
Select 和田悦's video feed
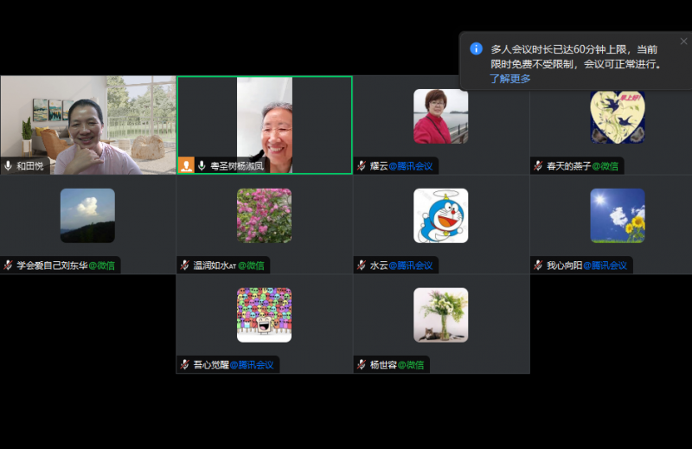click(x=88, y=121)
